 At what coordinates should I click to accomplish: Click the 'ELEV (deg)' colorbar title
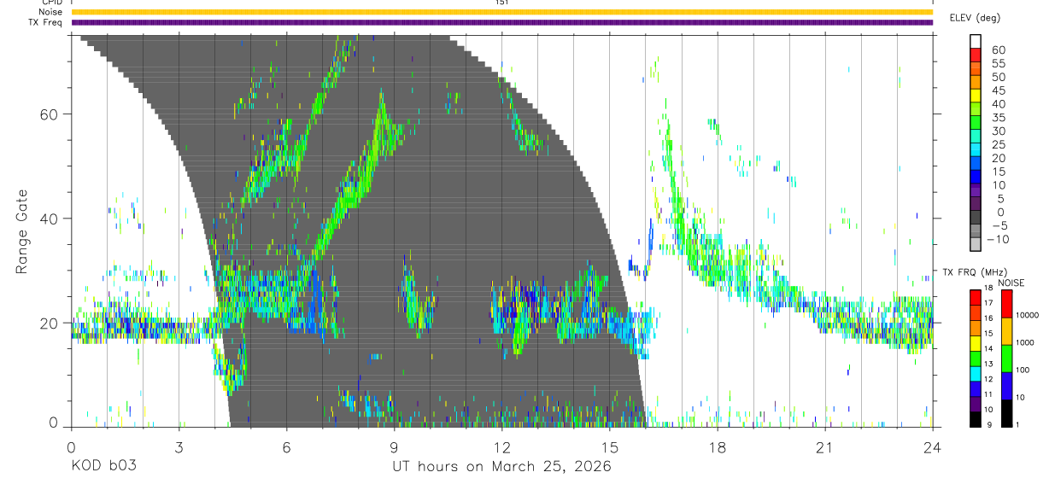975,17
